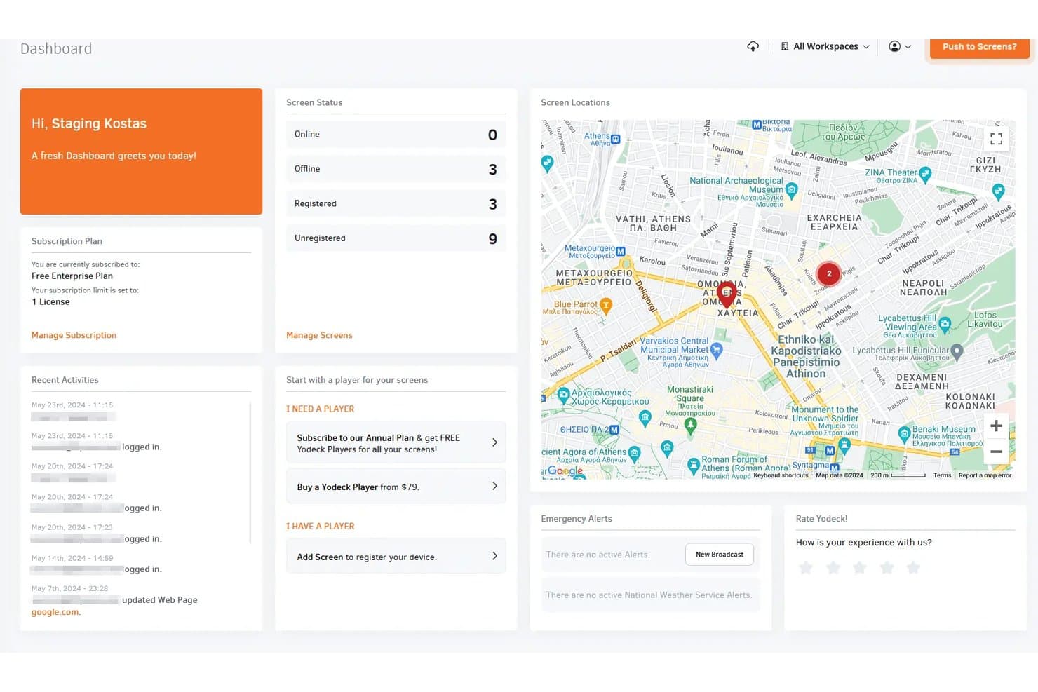Select the Online screen status row
This screenshot has width=1038, height=692.
click(396, 135)
